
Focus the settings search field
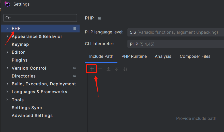40,18
